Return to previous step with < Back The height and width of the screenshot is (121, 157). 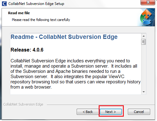[87, 112]
